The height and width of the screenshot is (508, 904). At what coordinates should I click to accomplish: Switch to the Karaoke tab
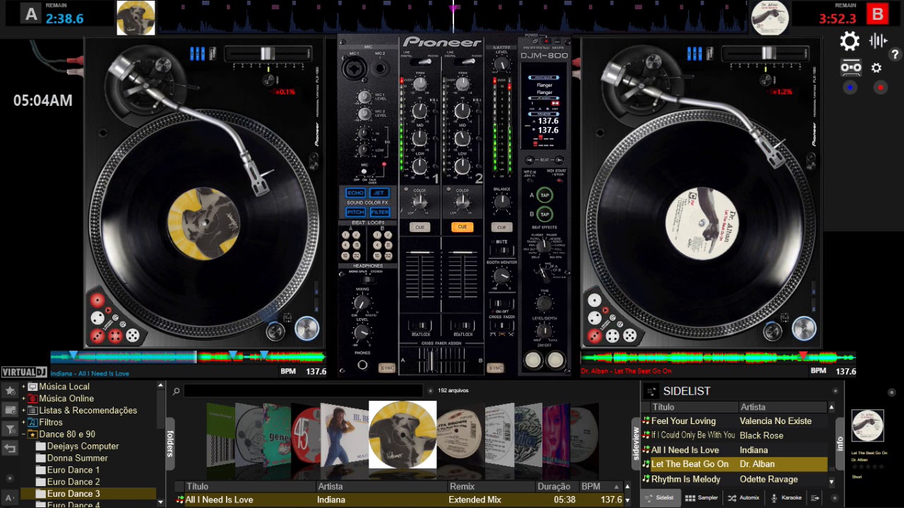pos(786,497)
